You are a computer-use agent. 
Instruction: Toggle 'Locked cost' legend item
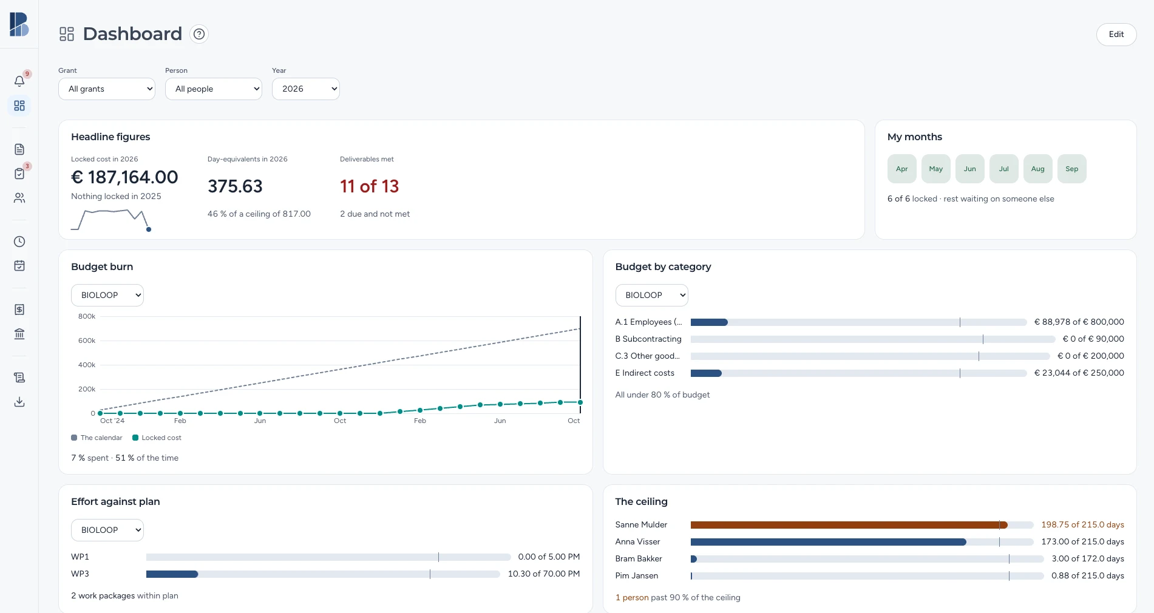point(157,438)
